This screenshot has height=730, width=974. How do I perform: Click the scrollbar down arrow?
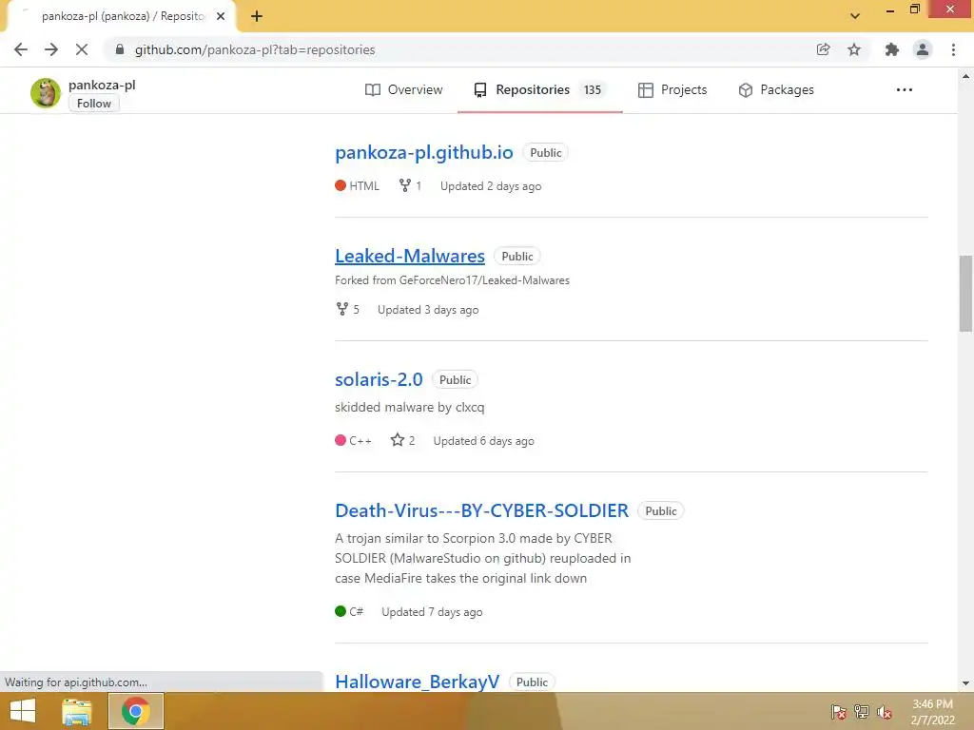coord(966,683)
